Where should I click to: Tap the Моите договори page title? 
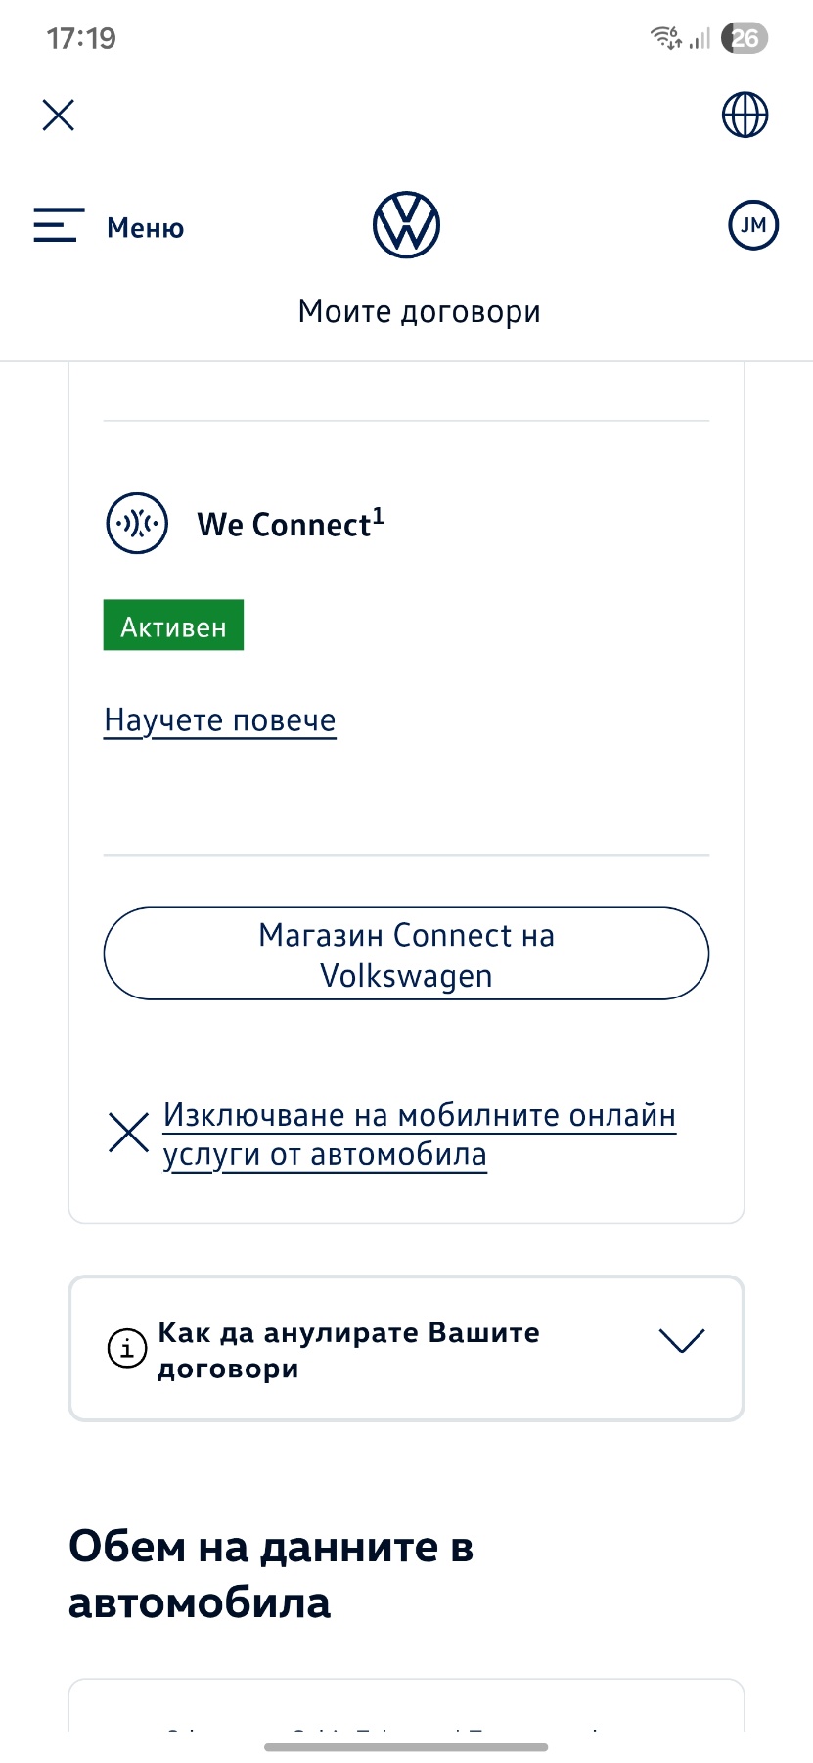click(x=419, y=311)
